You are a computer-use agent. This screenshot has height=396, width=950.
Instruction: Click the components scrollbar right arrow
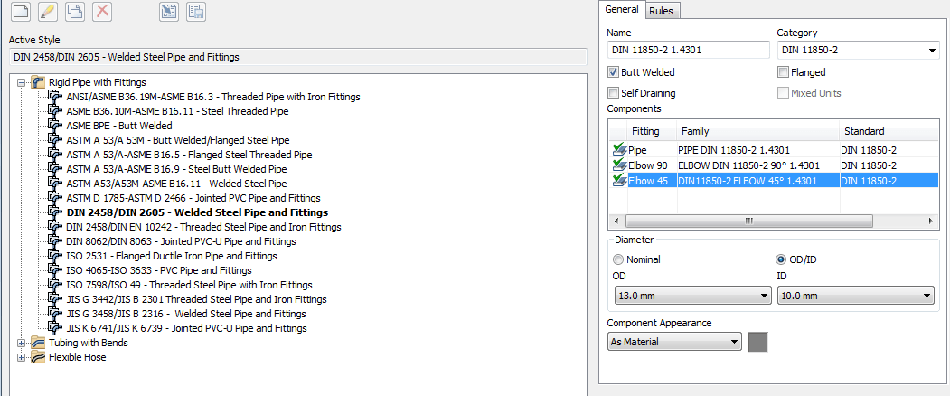pos(931,221)
